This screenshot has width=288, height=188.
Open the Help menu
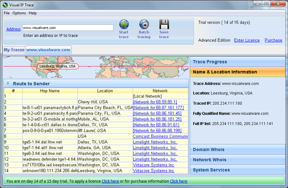pyautogui.click(x=33, y=13)
